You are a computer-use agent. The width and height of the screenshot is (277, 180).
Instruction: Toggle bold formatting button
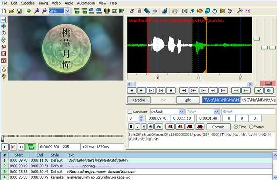coord(131,127)
